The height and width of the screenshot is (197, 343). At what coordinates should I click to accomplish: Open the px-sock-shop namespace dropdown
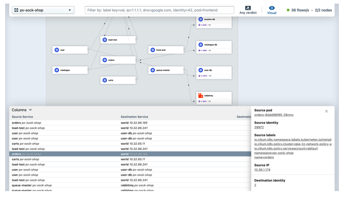pos(43,10)
